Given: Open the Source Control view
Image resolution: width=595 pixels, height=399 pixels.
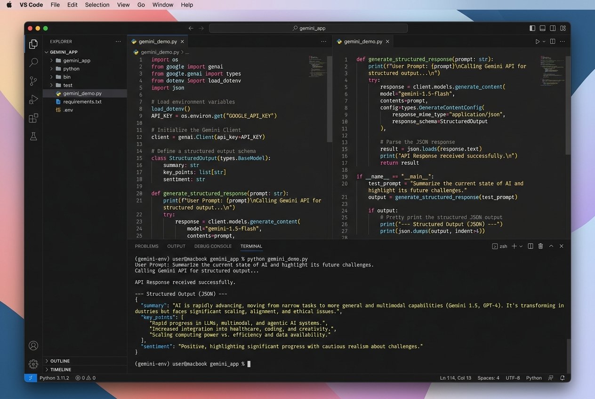Looking at the screenshot, I should pos(33,81).
